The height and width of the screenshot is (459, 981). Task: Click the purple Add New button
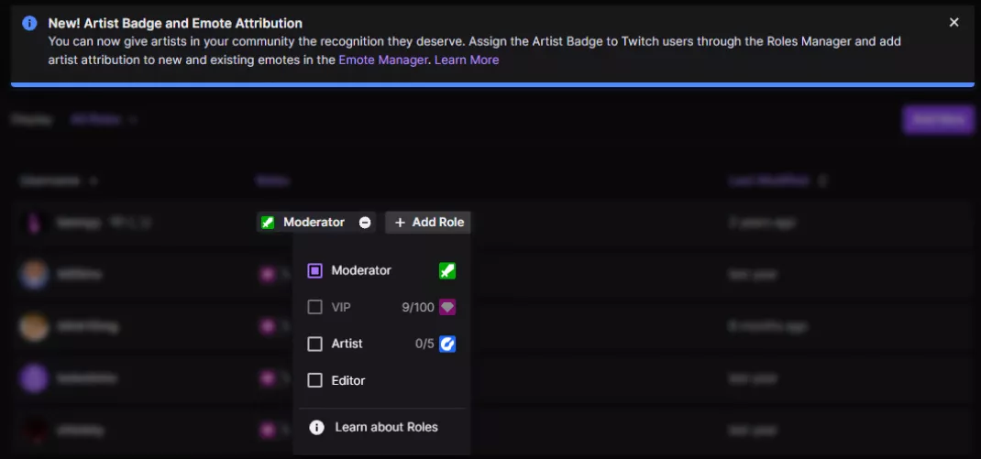[x=938, y=119]
